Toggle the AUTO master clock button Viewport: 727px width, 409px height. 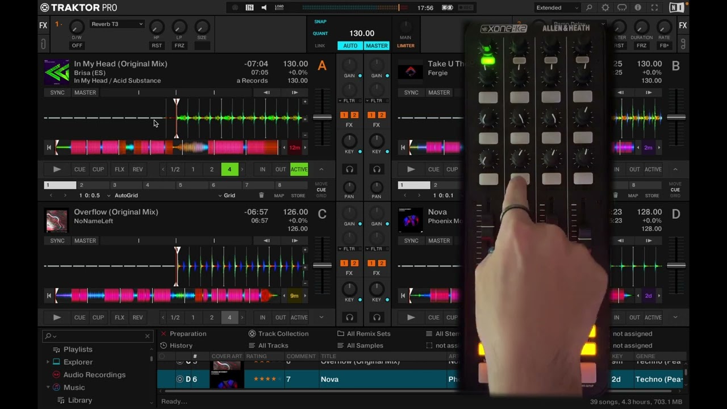pos(350,45)
